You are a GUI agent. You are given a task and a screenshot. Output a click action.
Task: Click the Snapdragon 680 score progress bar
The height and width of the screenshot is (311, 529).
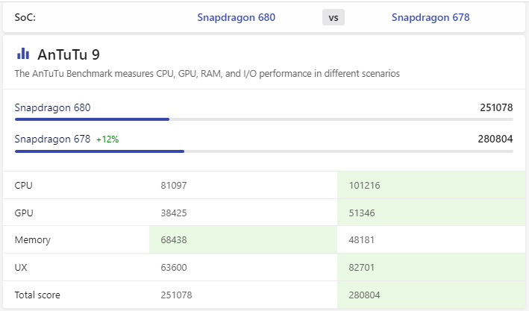click(x=264, y=119)
